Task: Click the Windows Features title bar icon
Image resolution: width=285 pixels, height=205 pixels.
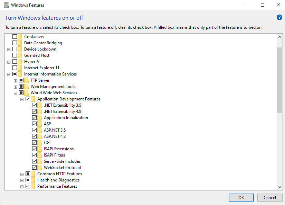Action: pos(6,5)
